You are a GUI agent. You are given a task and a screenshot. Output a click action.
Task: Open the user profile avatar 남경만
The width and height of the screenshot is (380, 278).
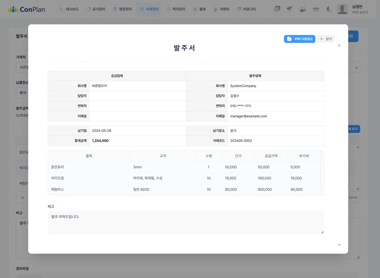coord(342,9)
